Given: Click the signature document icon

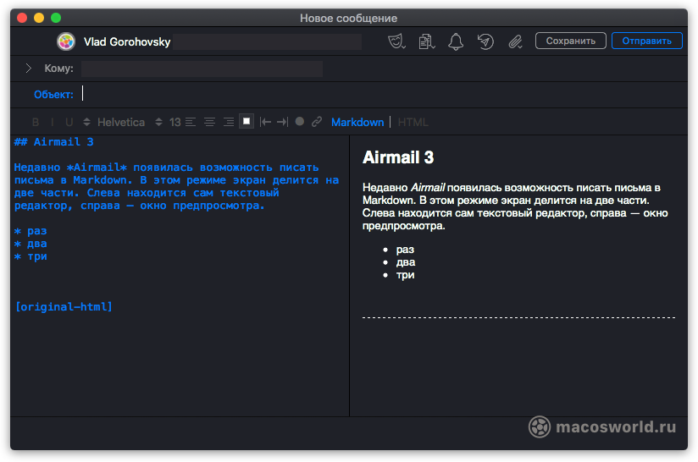Looking at the screenshot, I should click(x=426, y=41).
